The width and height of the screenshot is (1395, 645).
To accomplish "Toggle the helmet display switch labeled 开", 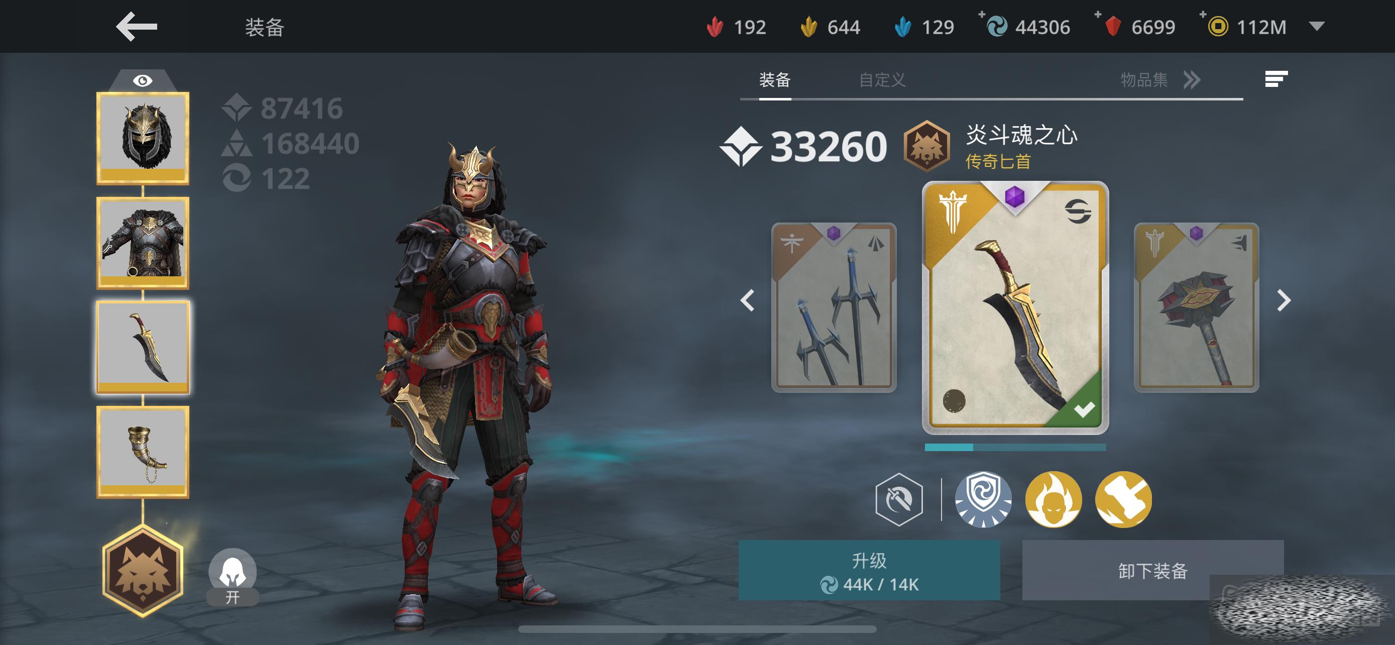I will [233, 577].
